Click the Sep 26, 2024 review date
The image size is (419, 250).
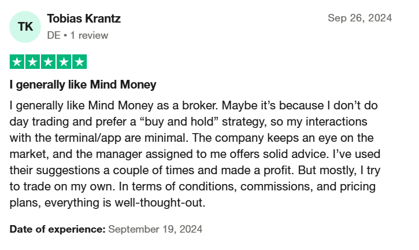pos(359,18)
